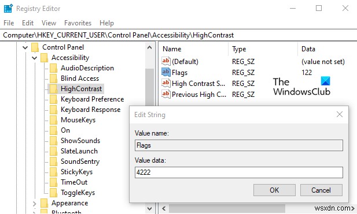Viewport: 357px width, 214px height.
Task: Click the '122' data cell
Action: [307, 73]
